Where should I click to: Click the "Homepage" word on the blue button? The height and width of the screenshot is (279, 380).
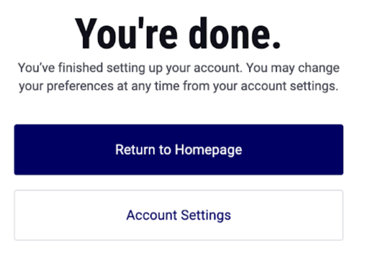click(x=208, y=150)
